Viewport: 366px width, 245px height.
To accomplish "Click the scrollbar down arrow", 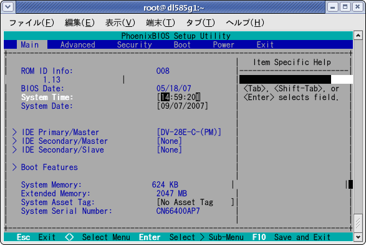I will pos(358,237).
